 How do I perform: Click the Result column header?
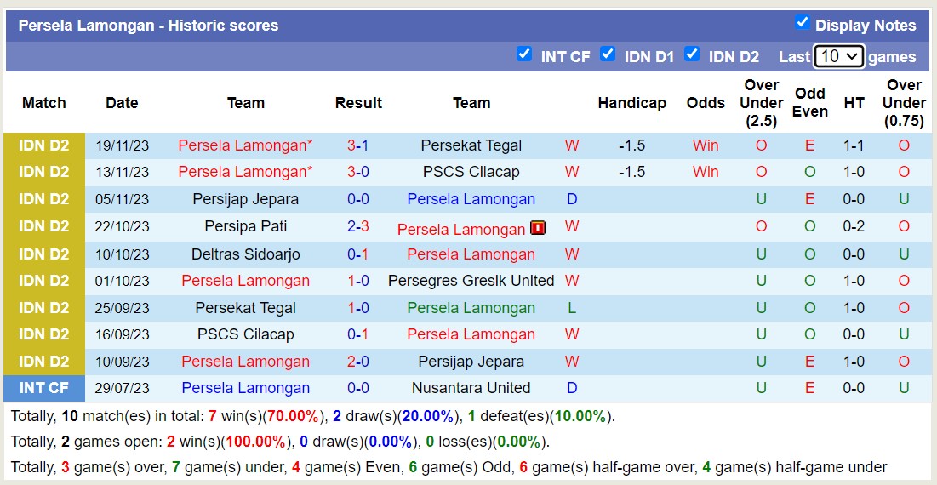point(358,103)
